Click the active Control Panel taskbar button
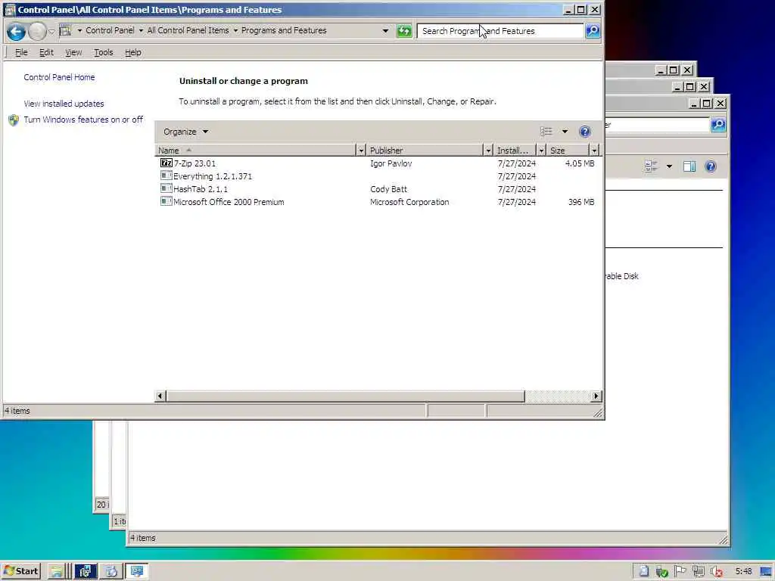Image resolution: width=775 pixels, height=581 pixels. 136,572
